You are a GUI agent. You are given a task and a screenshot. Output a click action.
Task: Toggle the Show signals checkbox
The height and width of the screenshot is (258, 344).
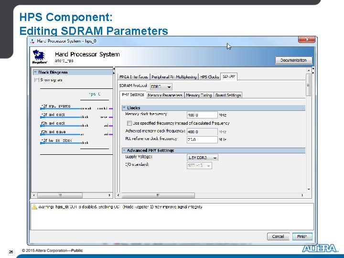point(37,80)
